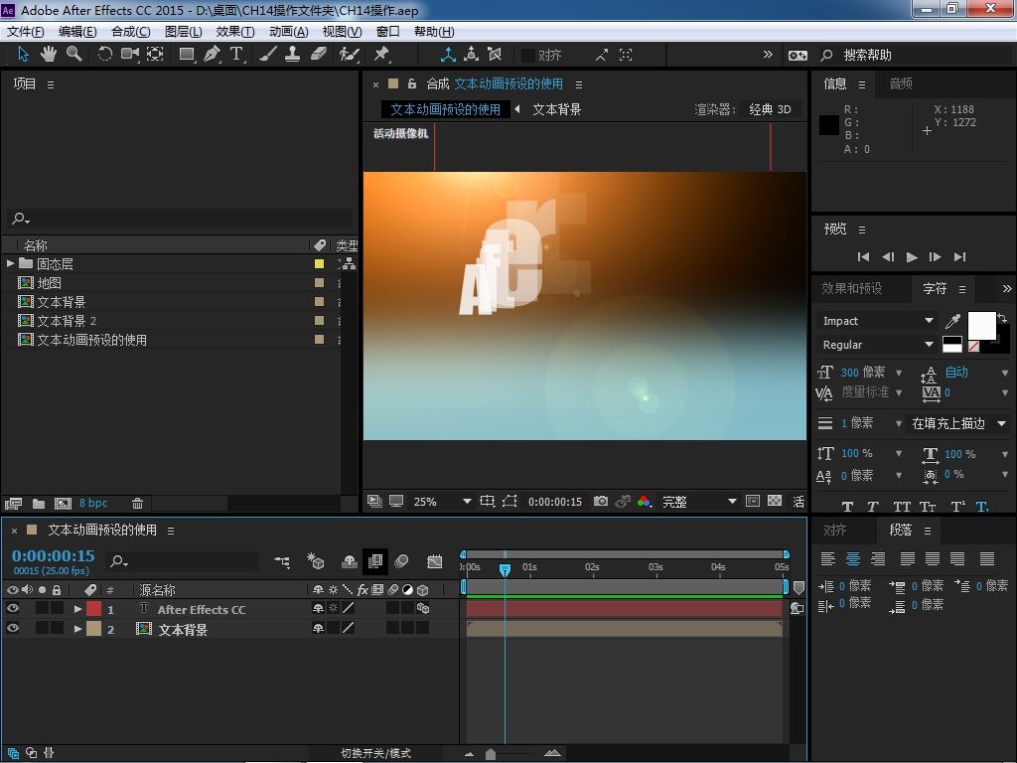Switch to the 音频 tab

[x=900, y=83]
